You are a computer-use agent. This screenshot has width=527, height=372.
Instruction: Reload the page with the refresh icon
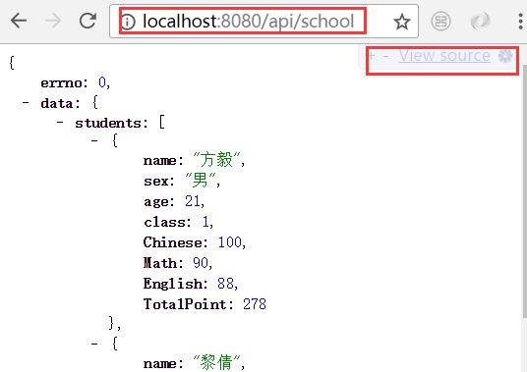(88, 21)
